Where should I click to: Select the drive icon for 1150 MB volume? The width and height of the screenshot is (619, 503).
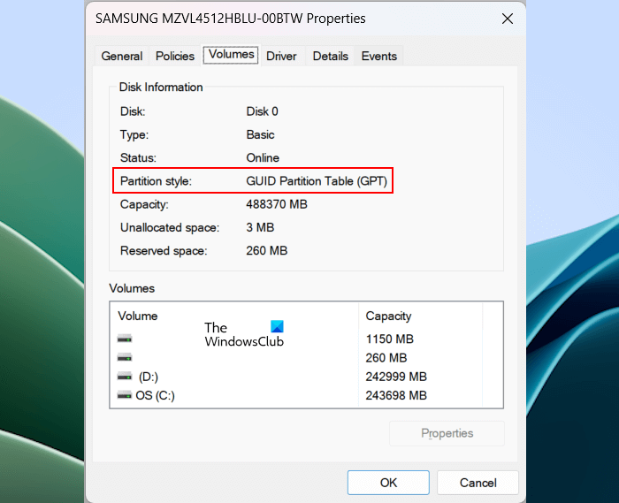125,339
